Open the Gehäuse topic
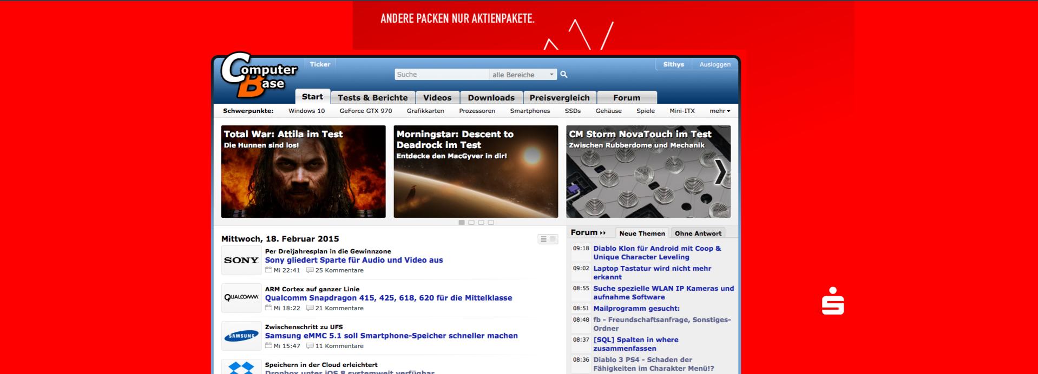The height and width of the screenshot is (374, 1038). [608, 111]
